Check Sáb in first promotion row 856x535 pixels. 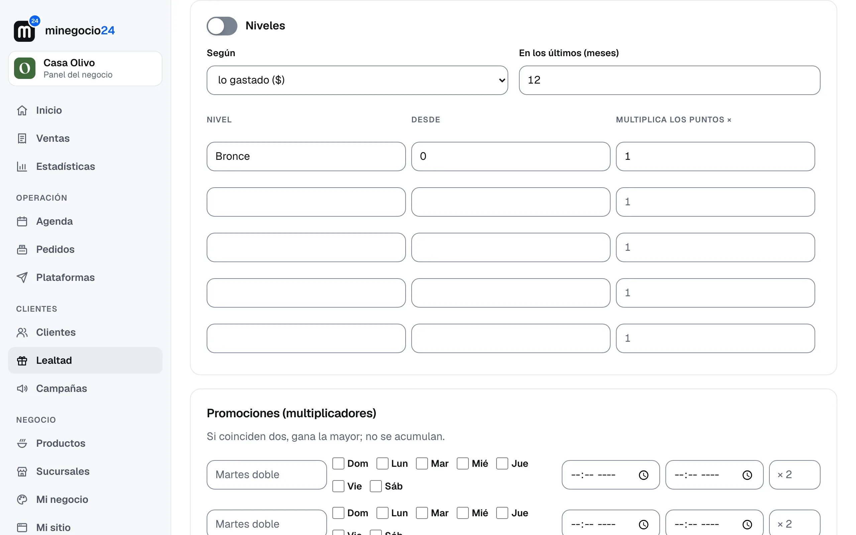[x=376, y=486]
